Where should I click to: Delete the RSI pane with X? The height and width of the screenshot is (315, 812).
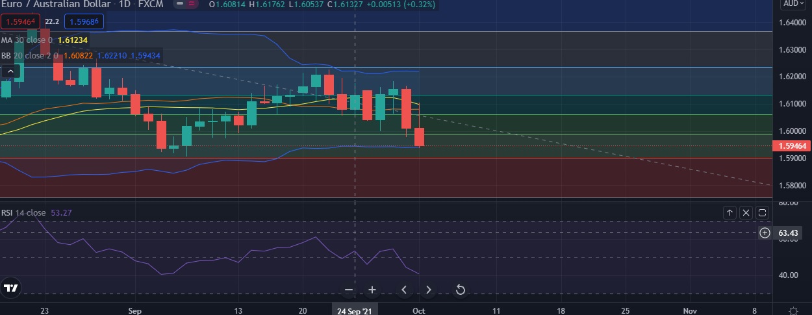click(x=746, y=212)
